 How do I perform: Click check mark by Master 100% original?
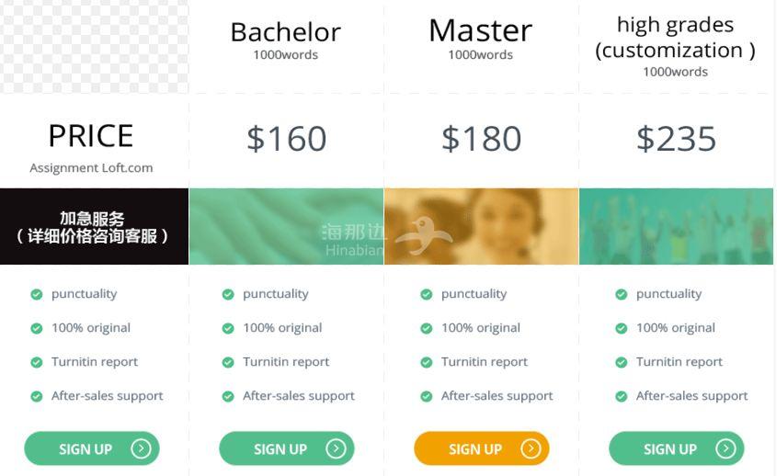(x=426, y=328)
